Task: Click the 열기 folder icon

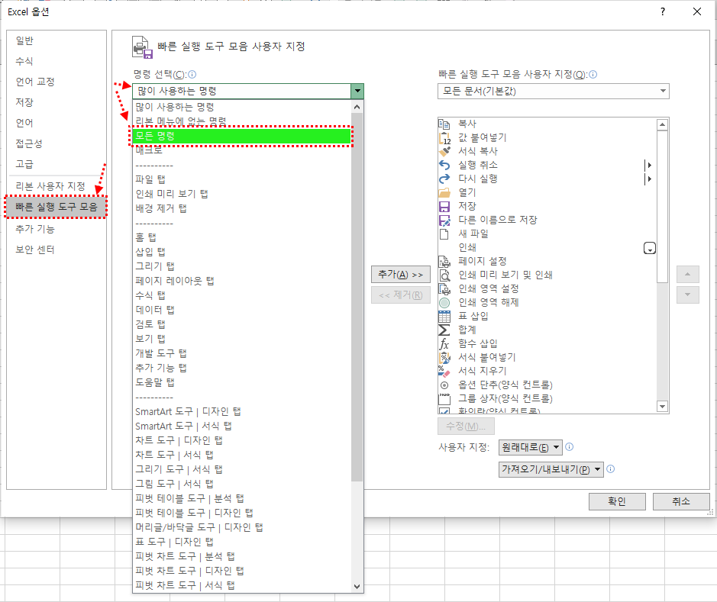Action: (x=444, y=192)
